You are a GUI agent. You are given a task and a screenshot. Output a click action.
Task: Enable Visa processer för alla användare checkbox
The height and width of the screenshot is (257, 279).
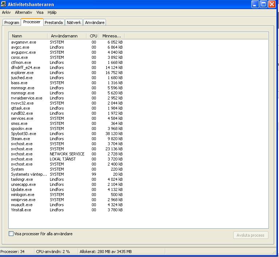click(11, 234)
